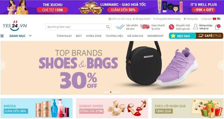Open the TODAYSALES menu item
This screenshot has height=119, width=224.
pyautogui.click(x=64, y=36)
